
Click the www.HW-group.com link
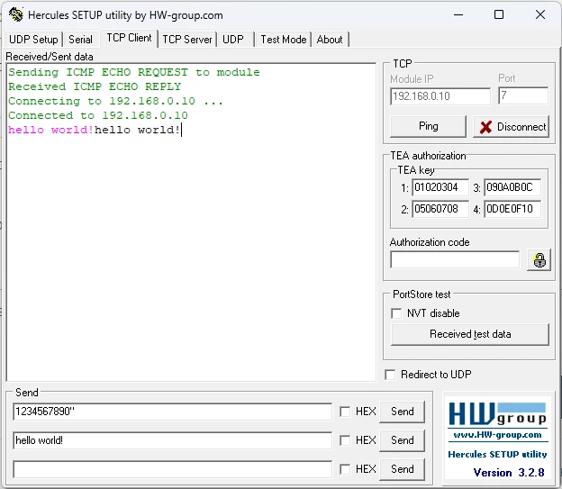coord(497,435)
